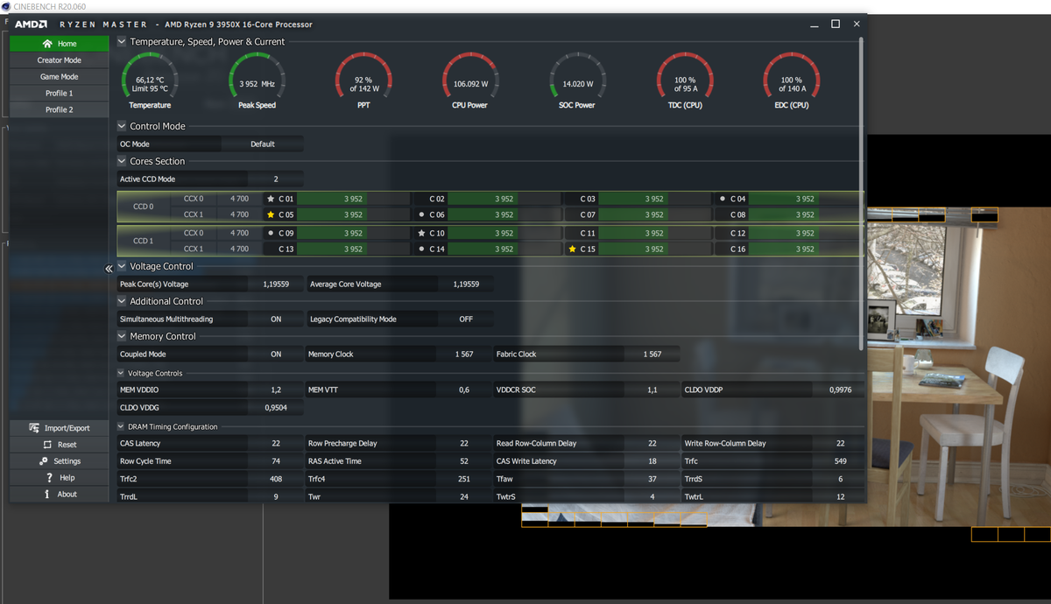Image resolution: width=1051 pixels, height=604 pixels.
Task: Open the About entry
Action: coord(60,495)
